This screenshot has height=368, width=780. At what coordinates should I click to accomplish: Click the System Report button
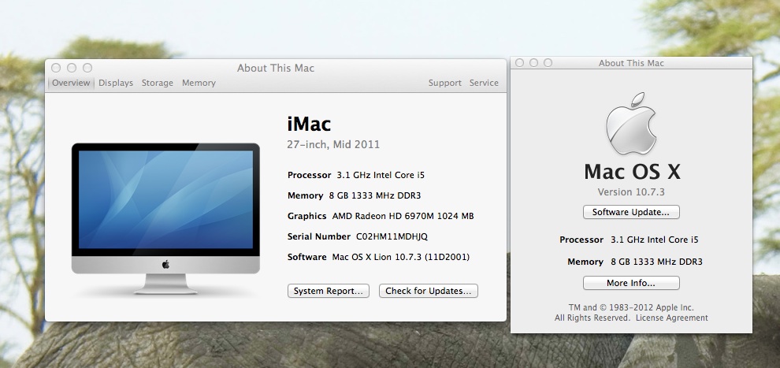click(329, 291)
